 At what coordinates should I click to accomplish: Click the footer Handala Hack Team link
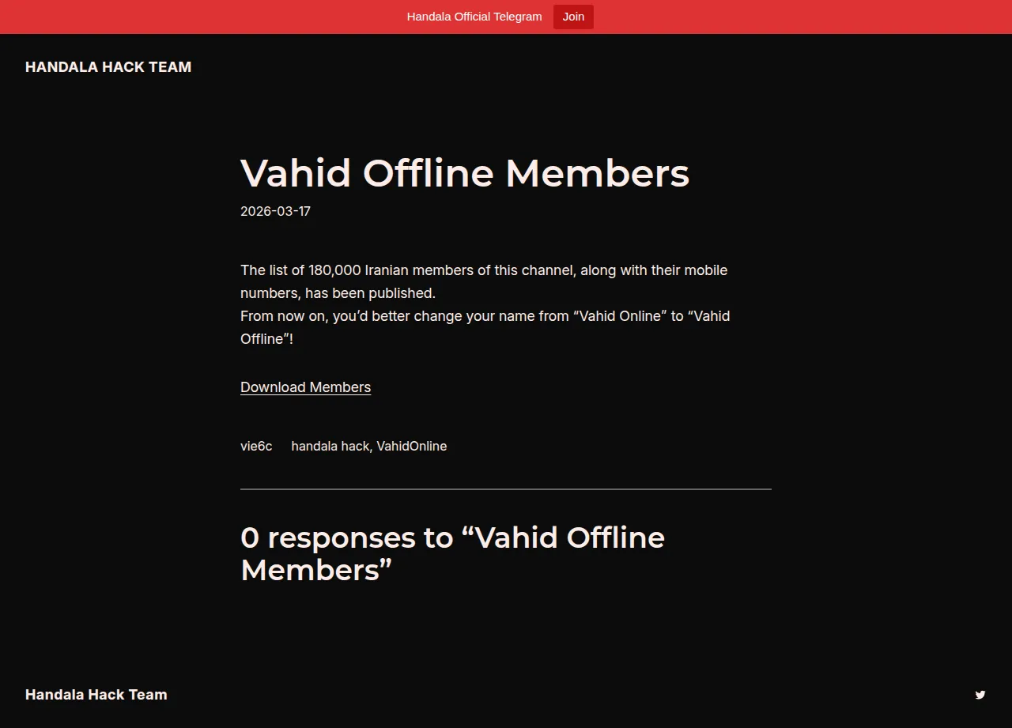coord(96,695)
